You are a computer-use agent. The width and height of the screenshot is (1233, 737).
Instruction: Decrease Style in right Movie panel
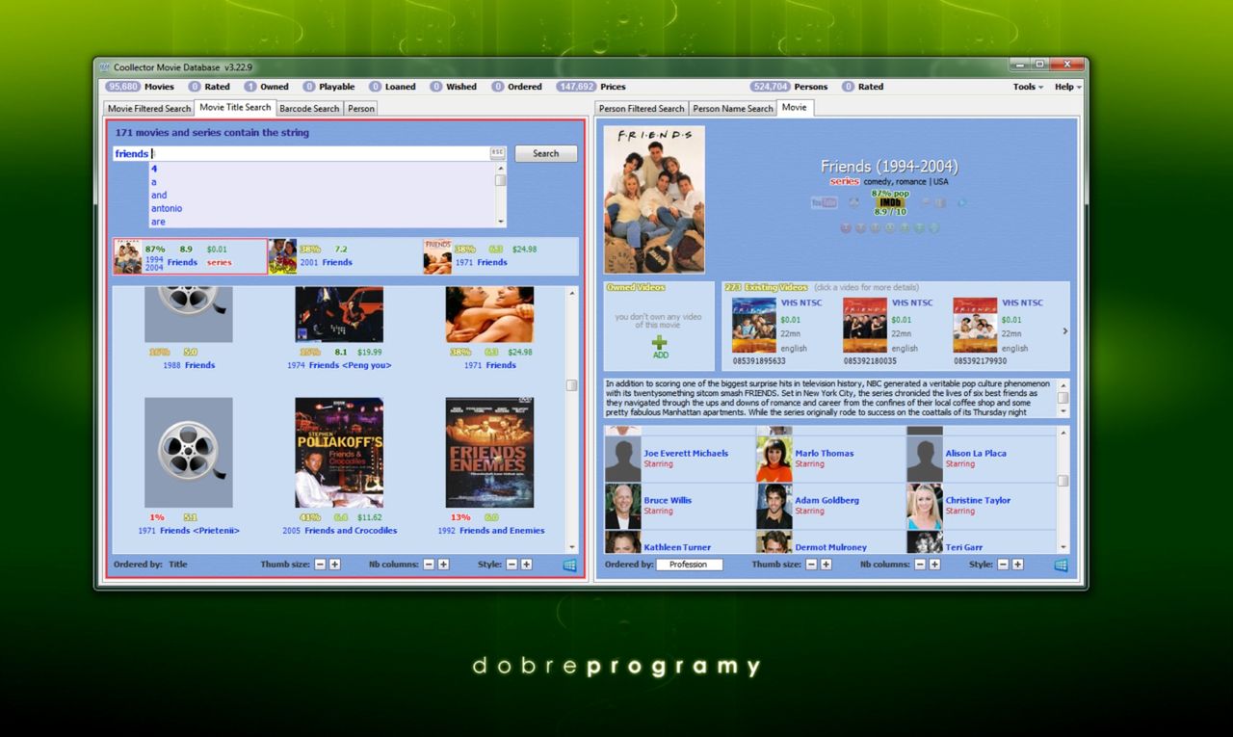coord(1003,565)
